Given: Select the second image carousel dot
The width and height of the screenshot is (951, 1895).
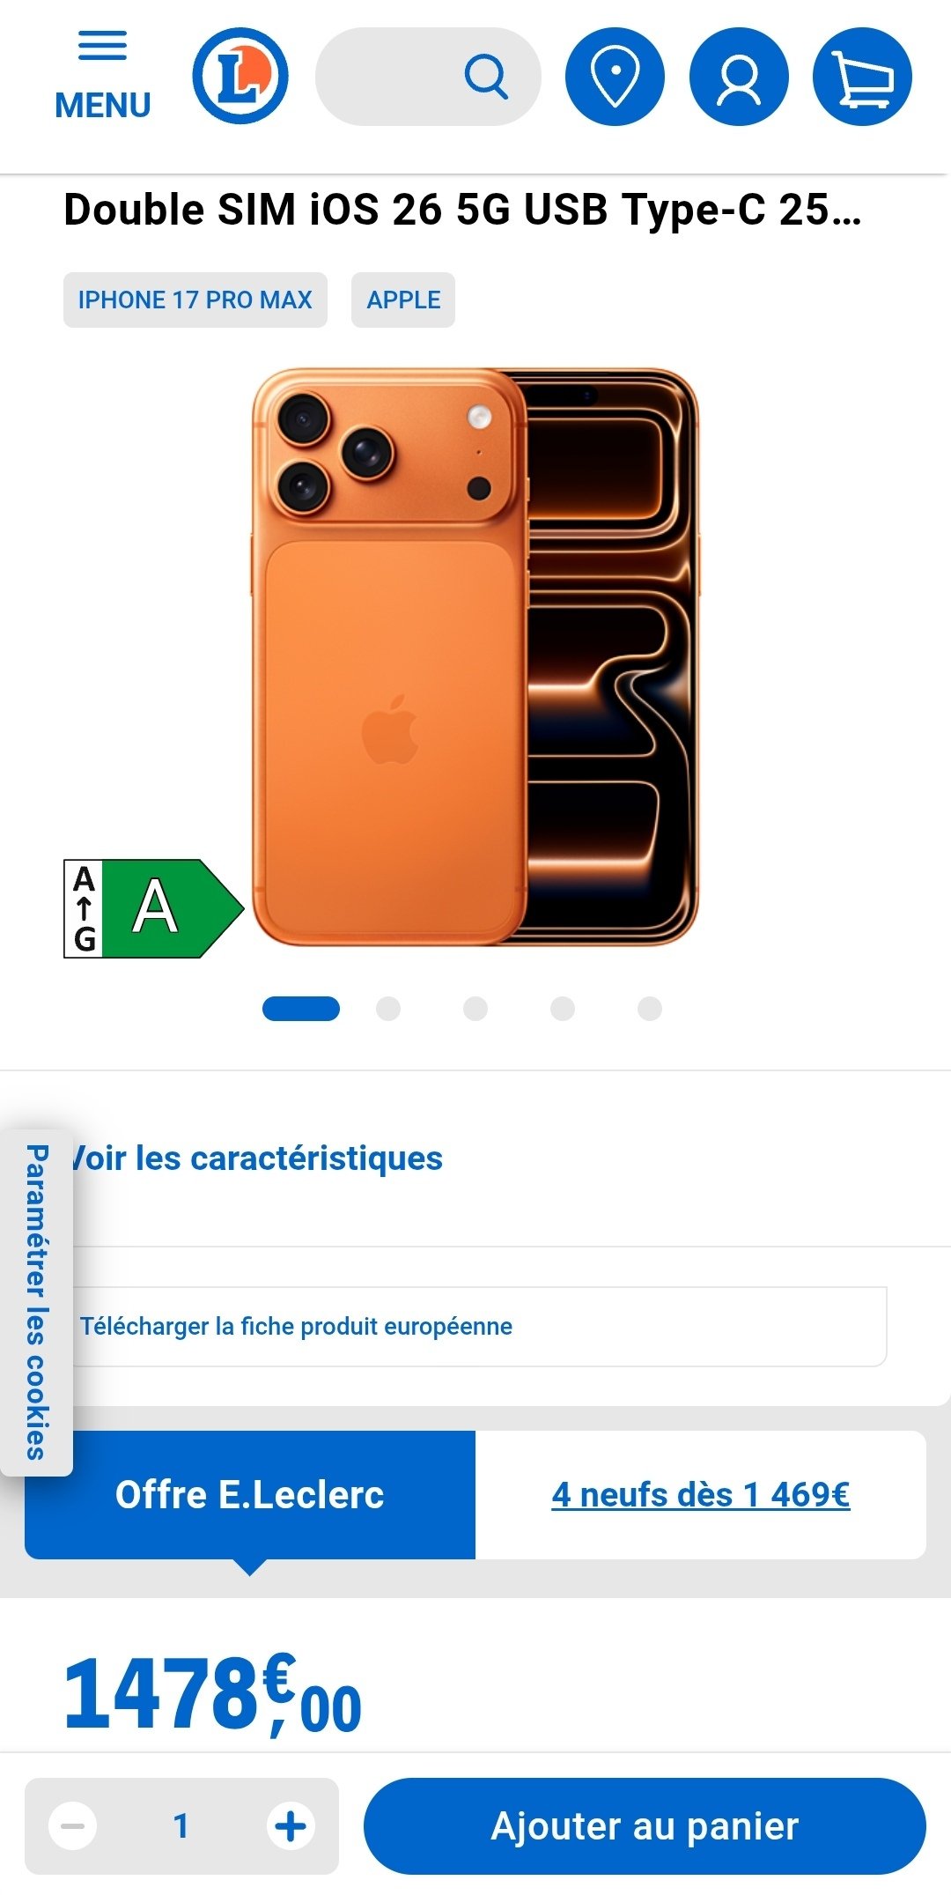Looking at the screenshot, I should pyautogui.click(x=388, y=1009).
